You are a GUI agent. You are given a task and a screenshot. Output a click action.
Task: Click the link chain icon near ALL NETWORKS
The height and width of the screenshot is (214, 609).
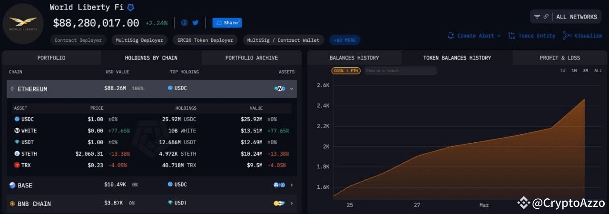546,17
